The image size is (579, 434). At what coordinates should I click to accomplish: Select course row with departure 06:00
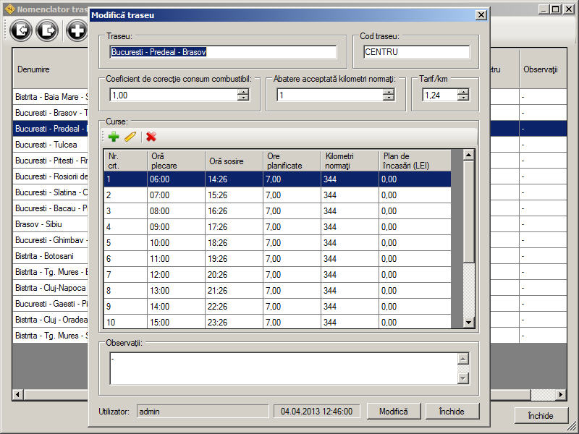[x=278, y=179]
